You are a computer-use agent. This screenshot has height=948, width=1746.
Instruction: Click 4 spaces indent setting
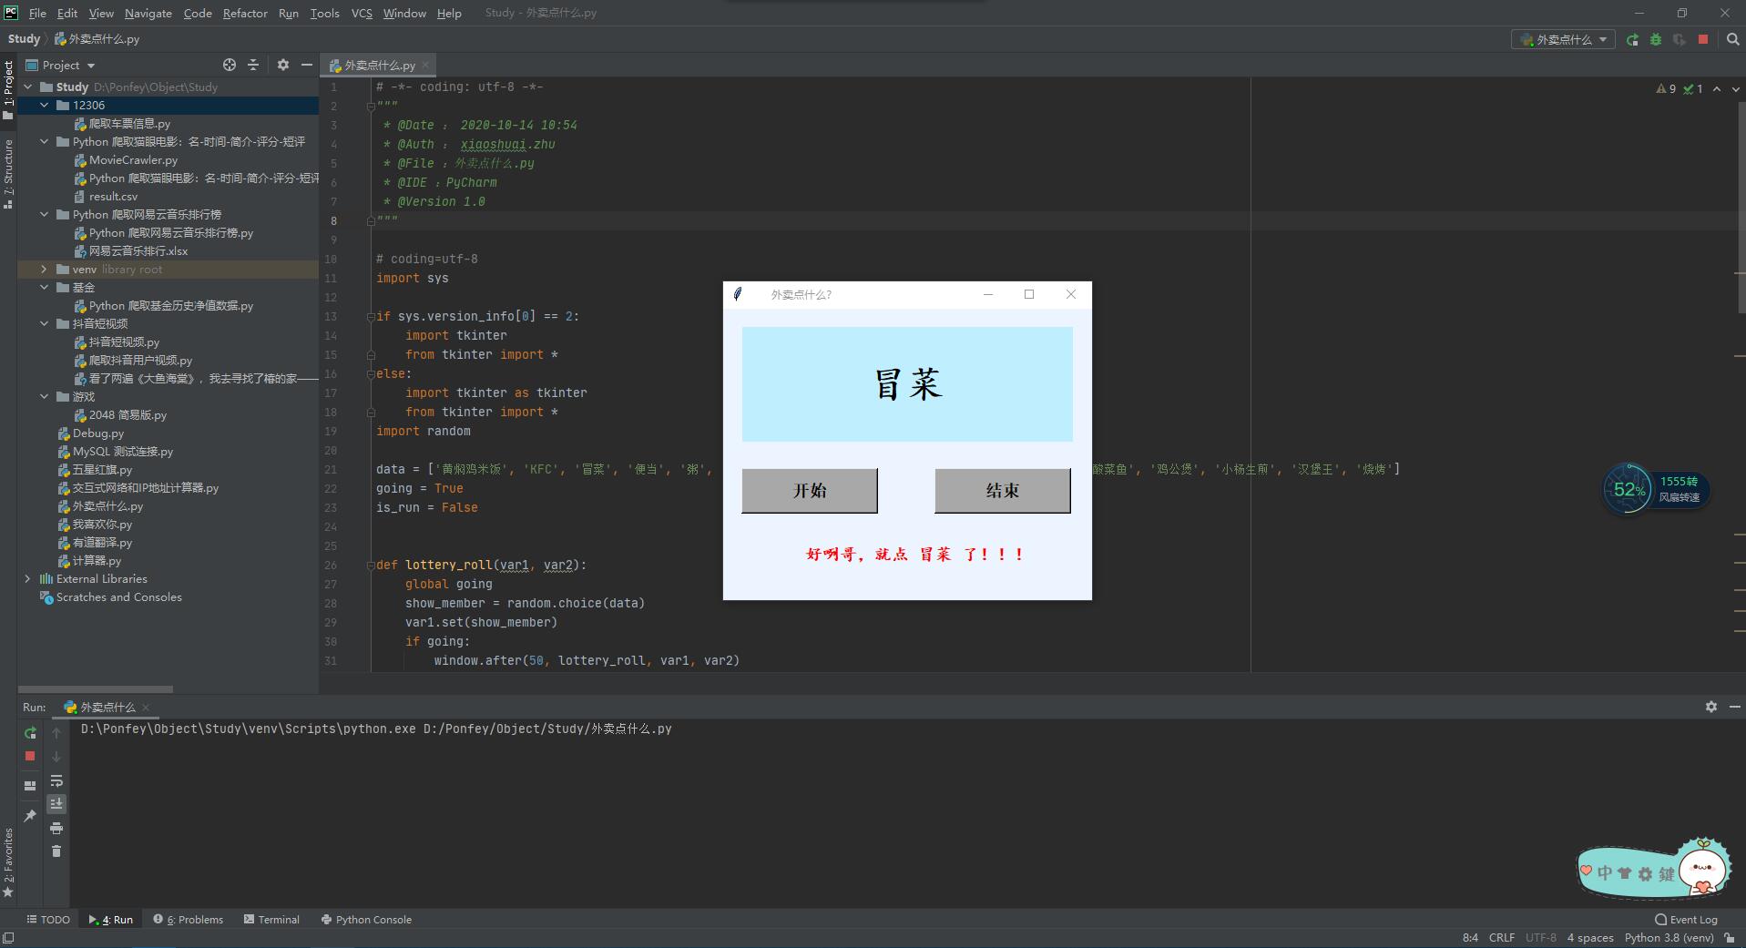click(1590, 938)
